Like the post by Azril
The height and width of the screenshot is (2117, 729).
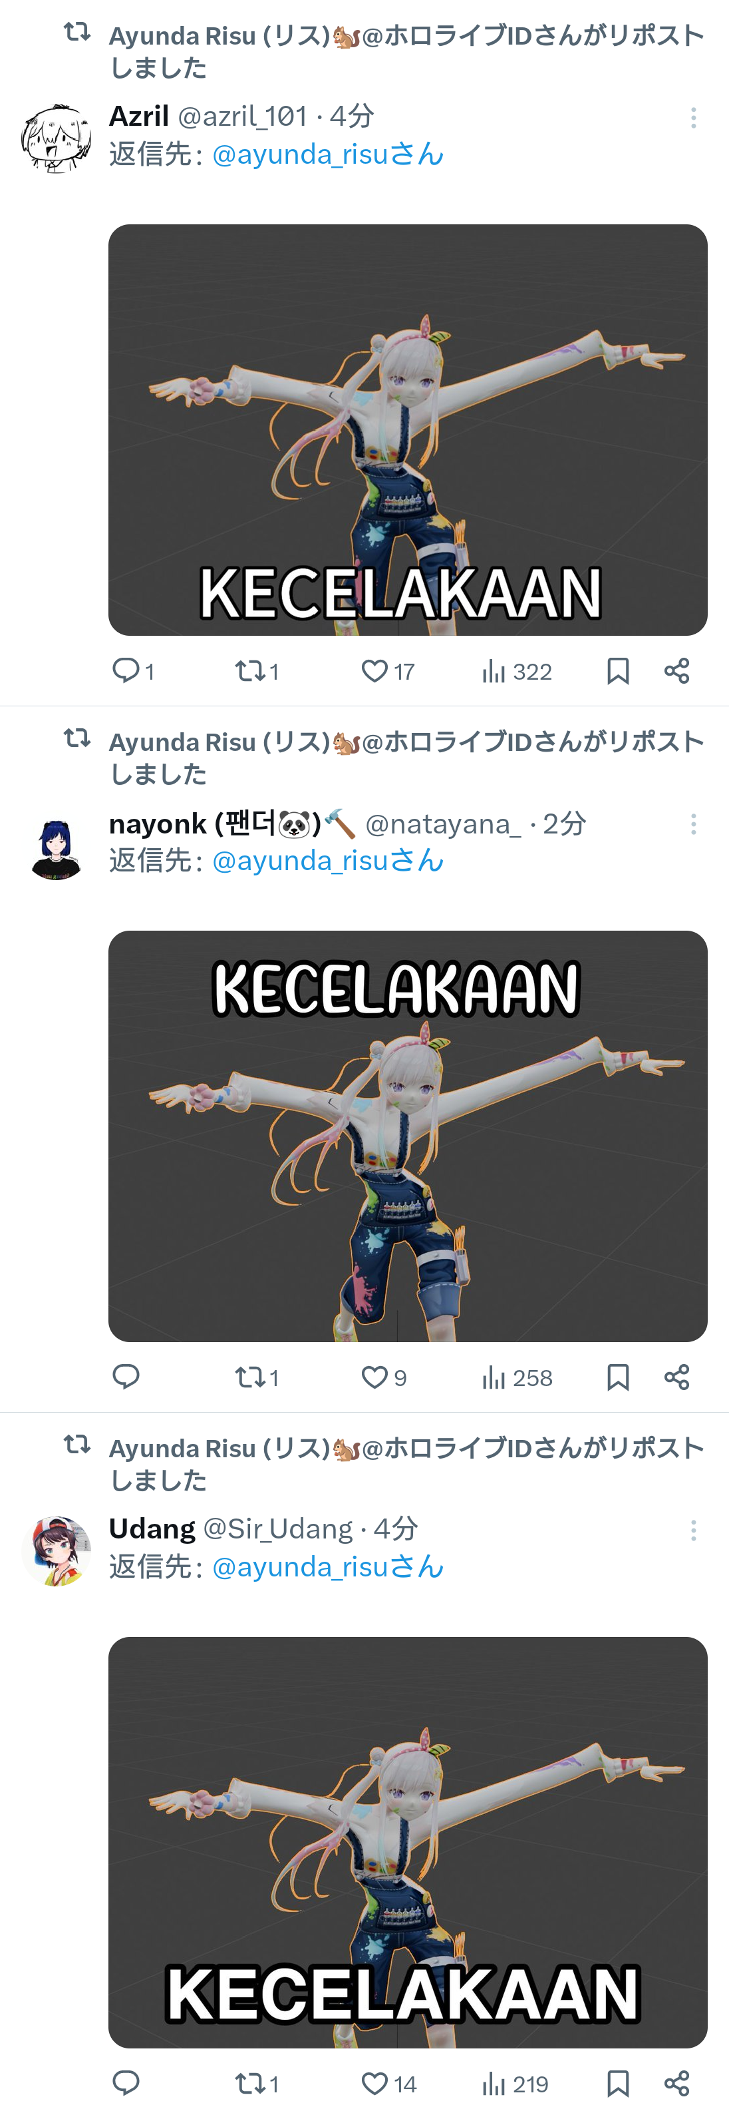click(x=388, y=670)
